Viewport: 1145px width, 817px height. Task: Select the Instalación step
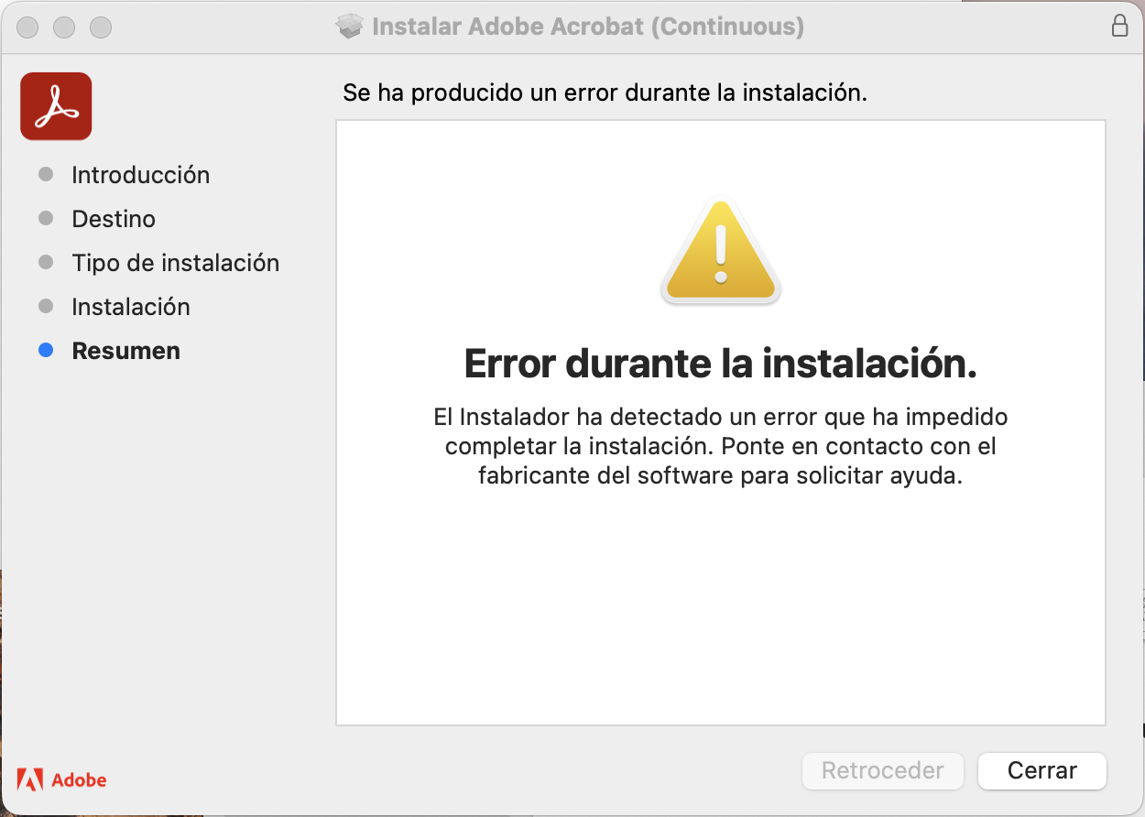(x=131, y=307)
